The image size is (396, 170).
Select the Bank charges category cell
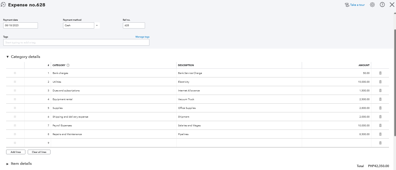click(x=114, y=73)
